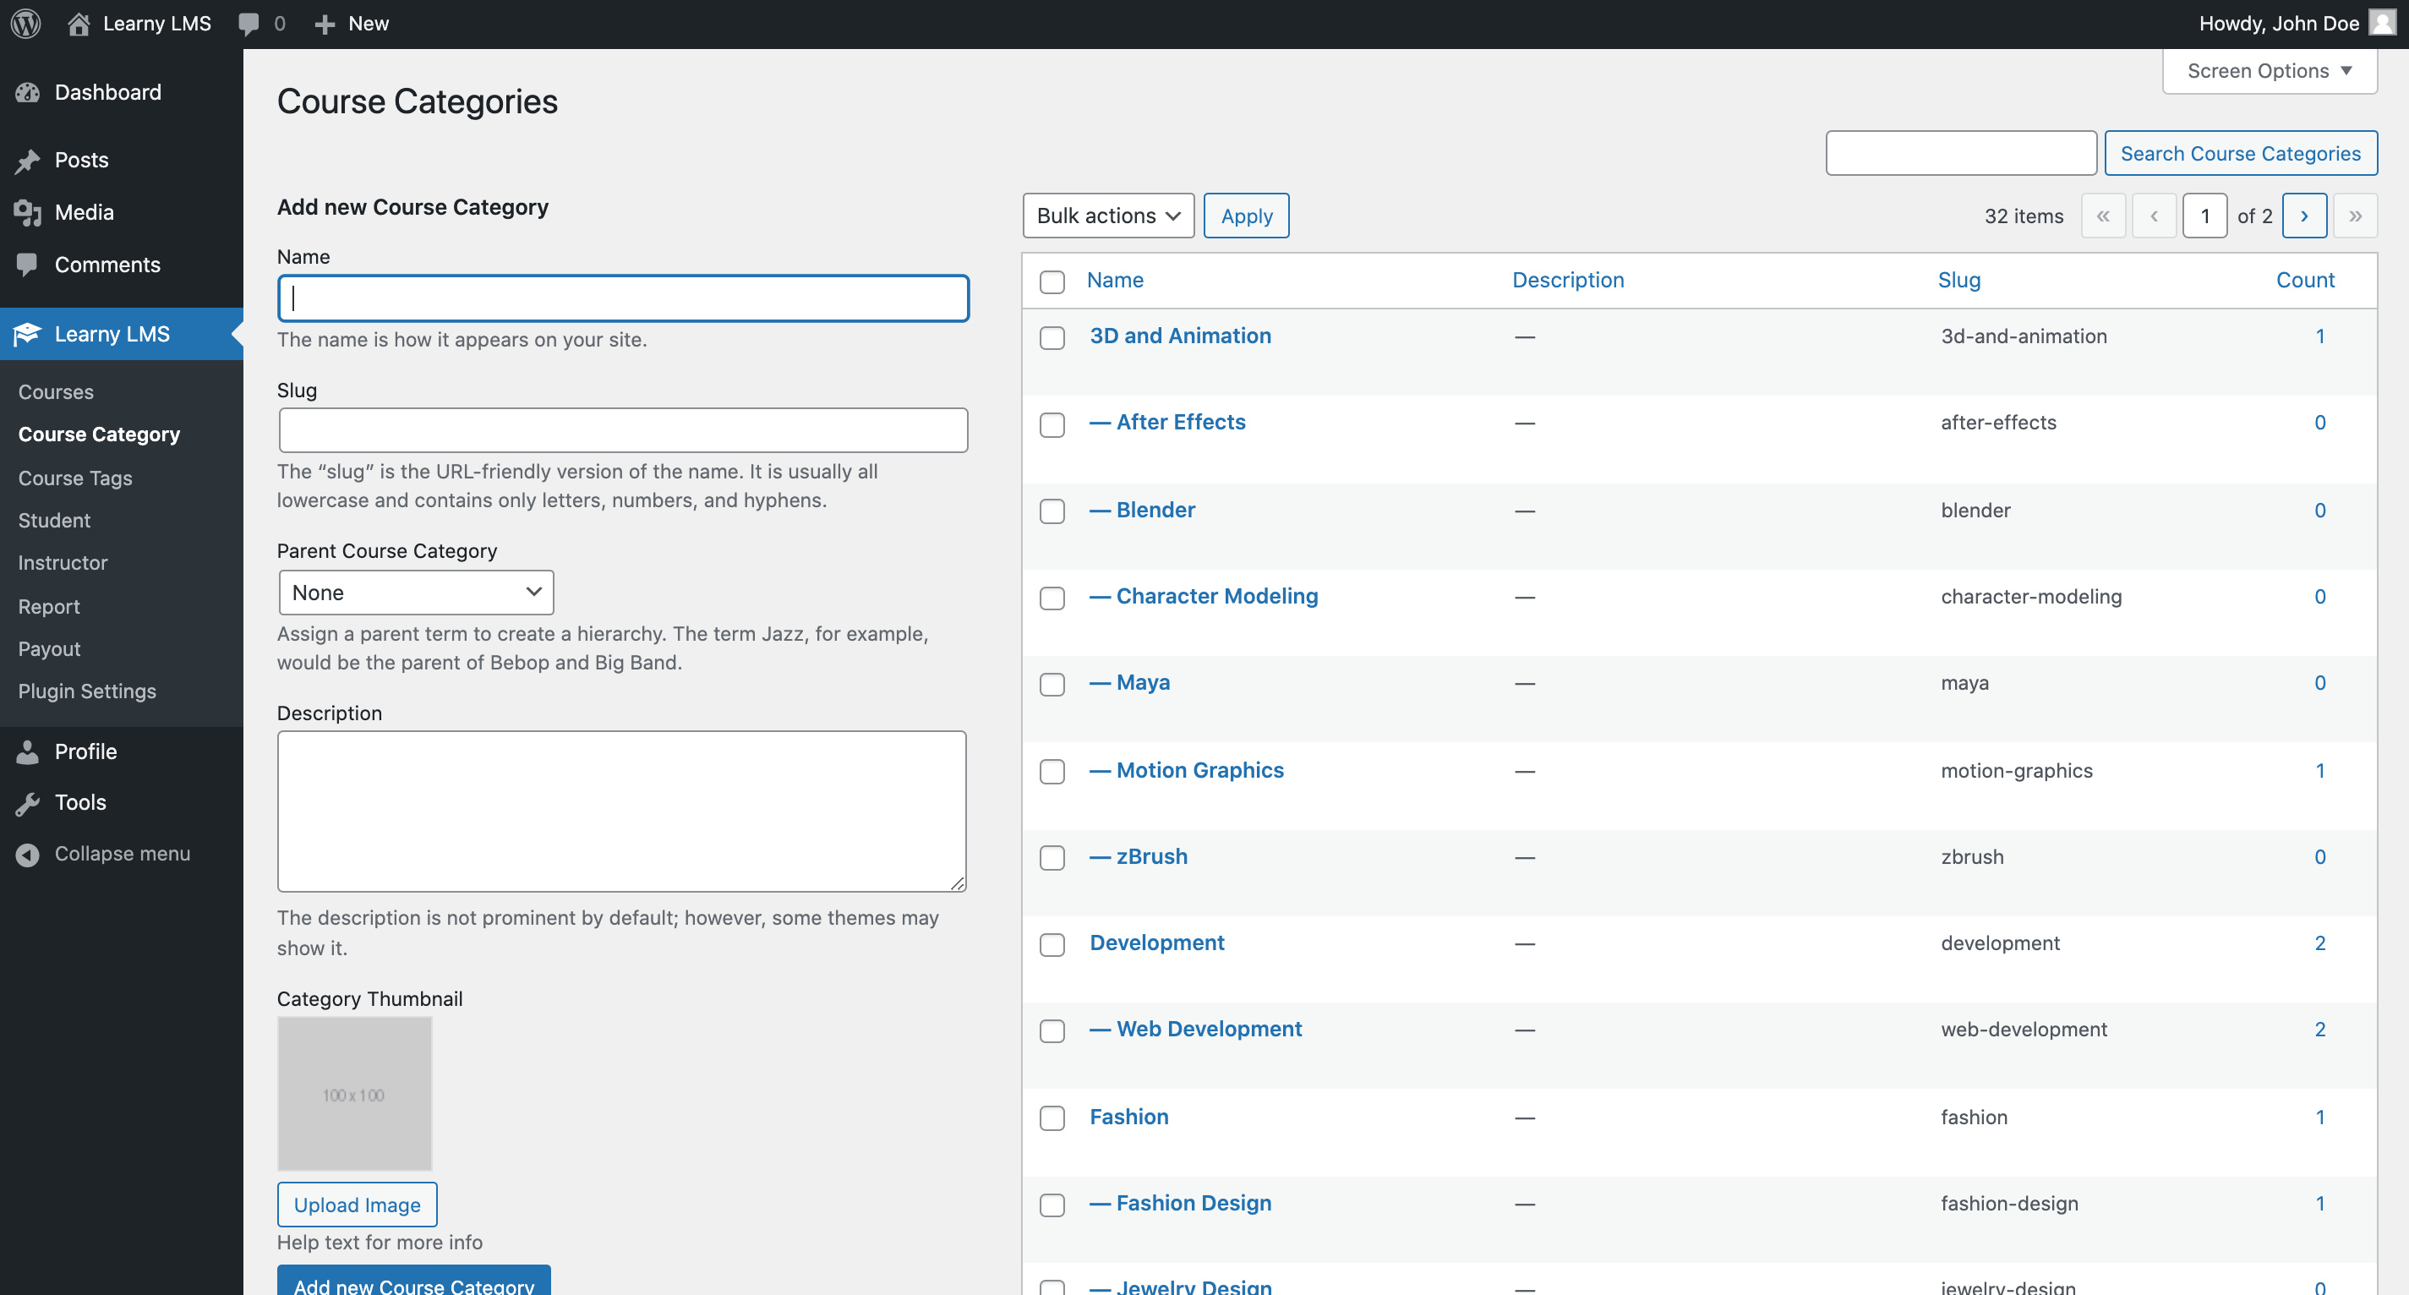Image resolution: width=2409 pixels, height=1295 pixels.
Task: Toggle the select-all checkbox in table header
Action: click(x=1052, y=281)
